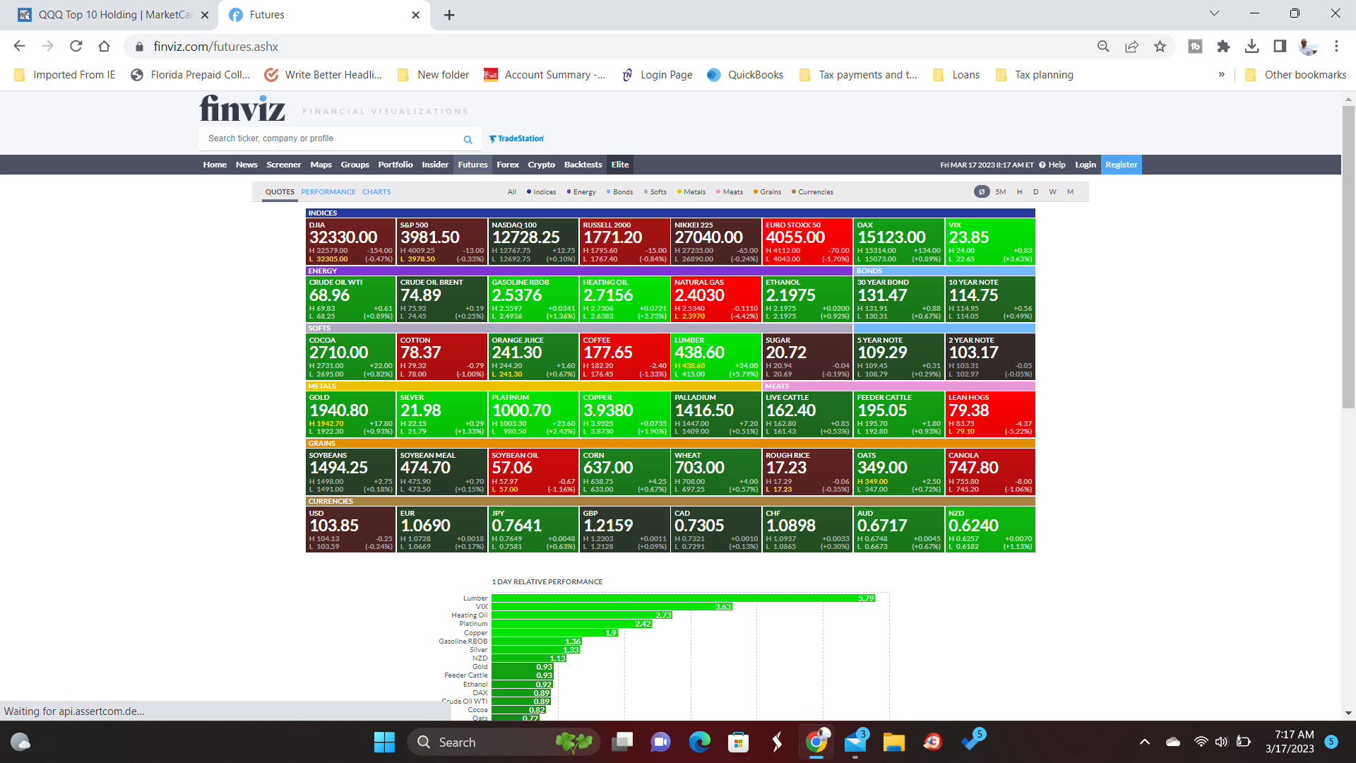Click the finviz logo

pos(242,108)
